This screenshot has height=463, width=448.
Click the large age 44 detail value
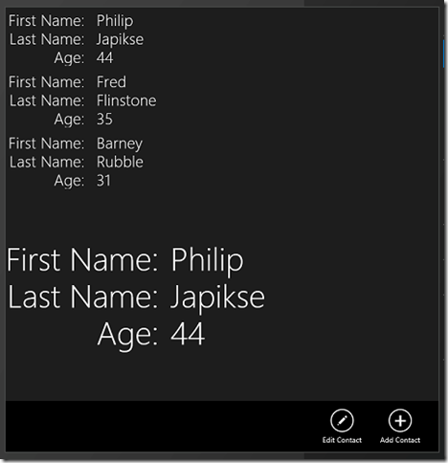coord(188,334)
